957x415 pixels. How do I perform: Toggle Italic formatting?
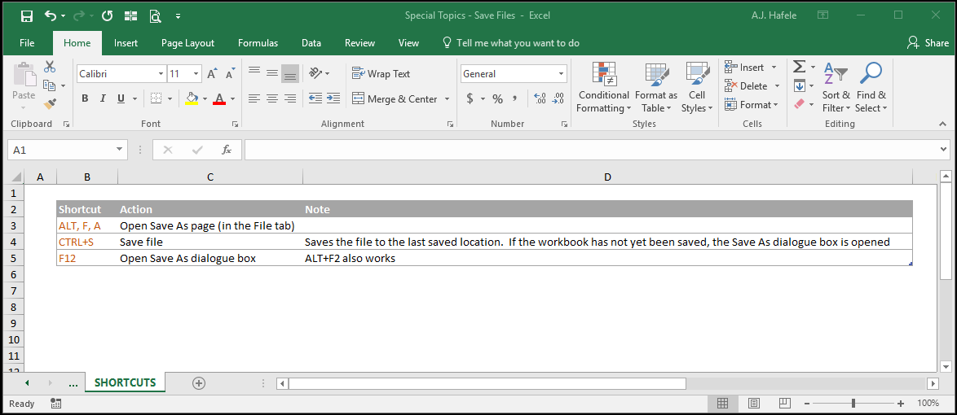(x=103, y=98)
